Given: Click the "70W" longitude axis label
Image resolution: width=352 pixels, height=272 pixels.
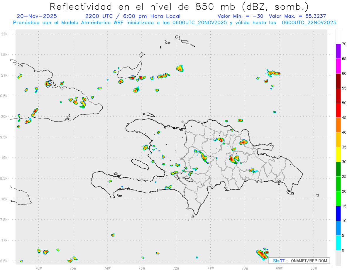Looking at the screenshot, I should click(x=245, y=268).
